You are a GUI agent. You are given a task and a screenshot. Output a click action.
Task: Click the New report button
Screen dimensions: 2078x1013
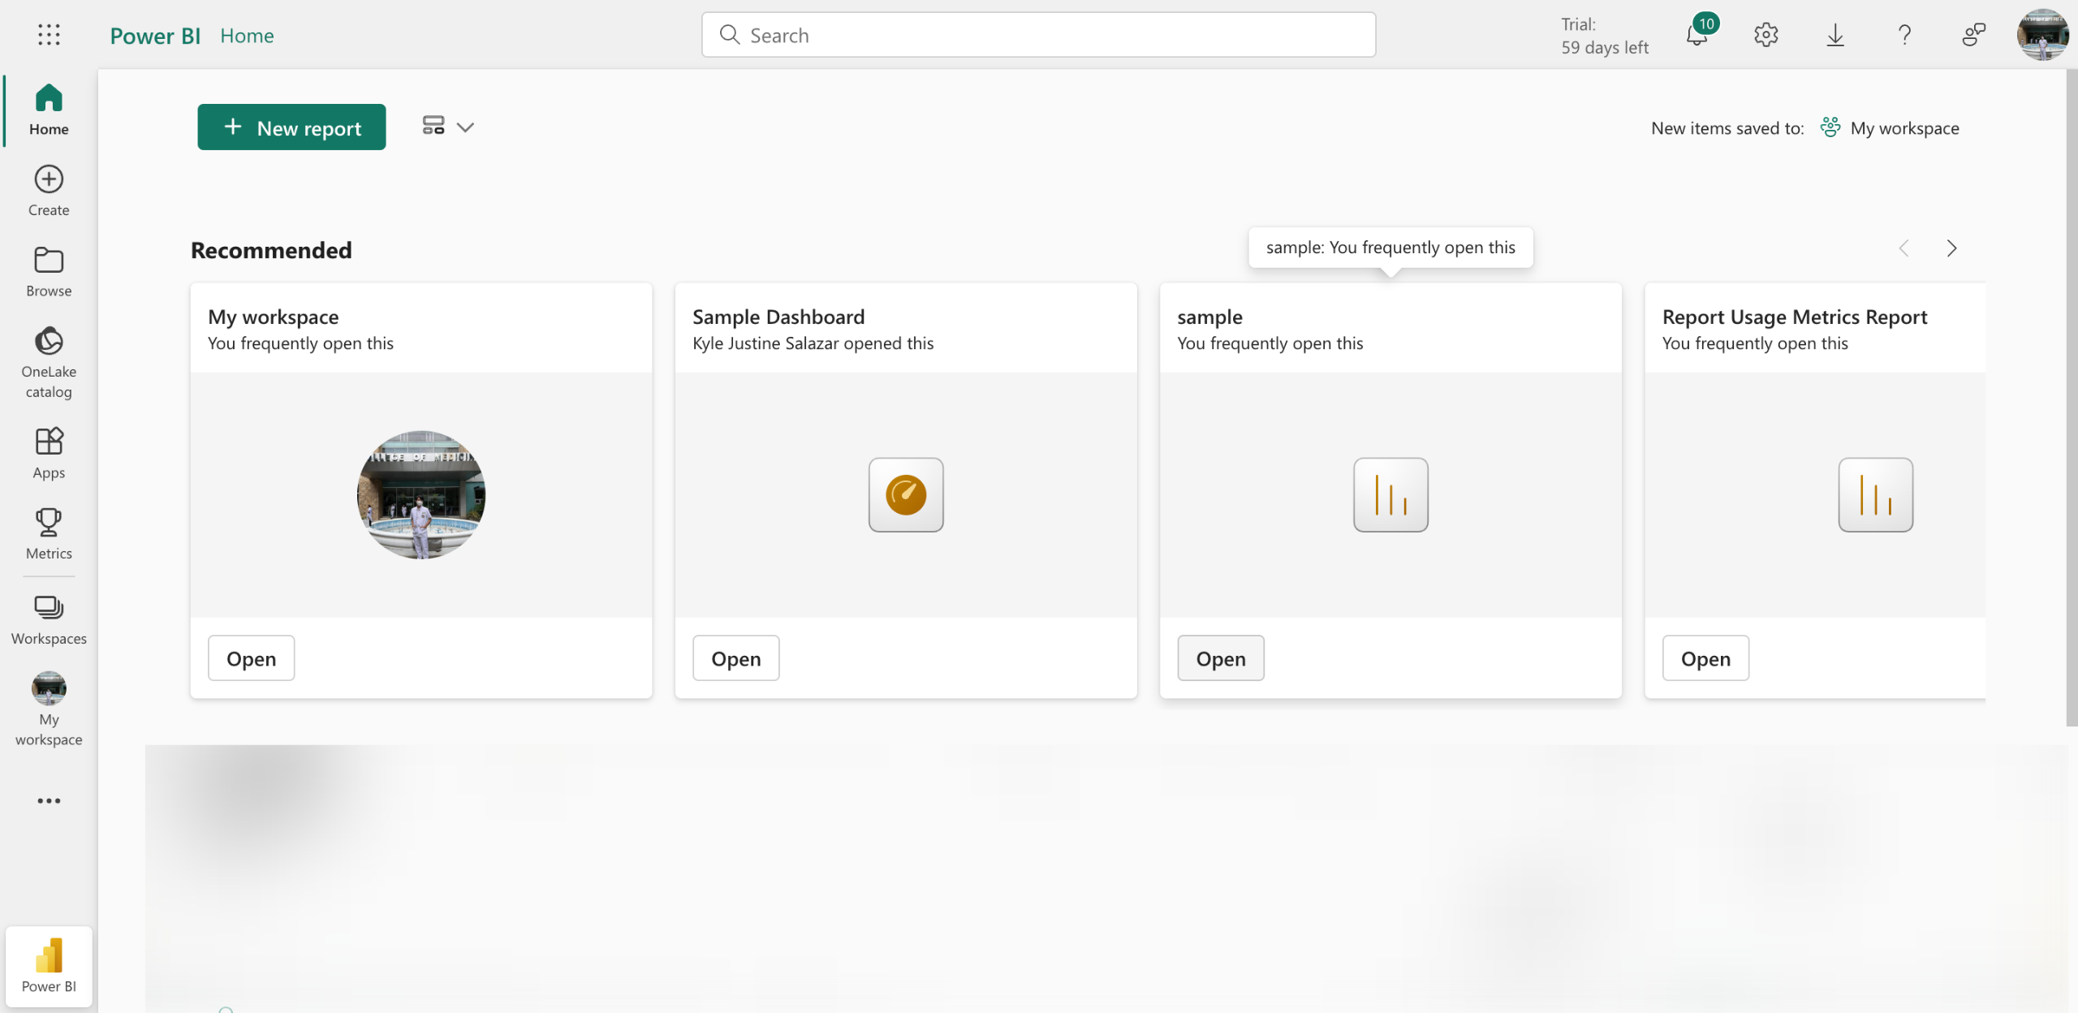tap(291, 127)
